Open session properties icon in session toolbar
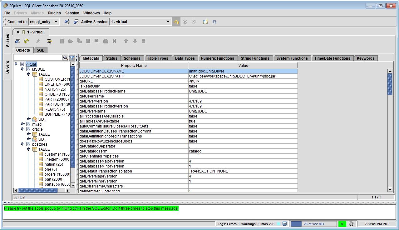The height and width of the screenshot is (230, 399). [18, 41]
